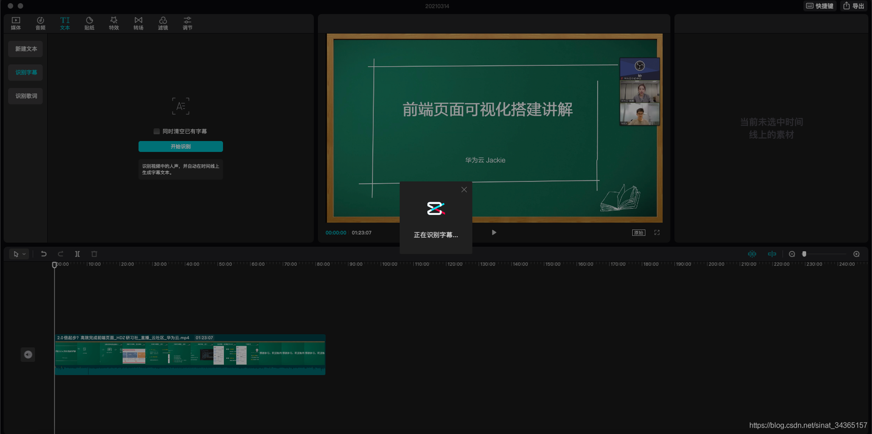Viewport: 872px width, 434px height.
Task: Click the 开始识别 button
Action: coord(180,146)
